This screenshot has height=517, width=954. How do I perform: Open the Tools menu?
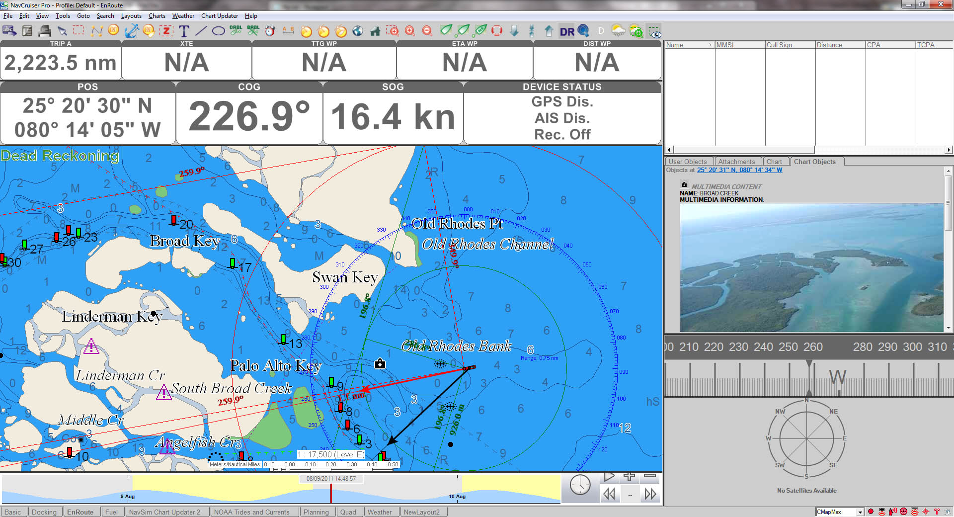coord(63,16)
